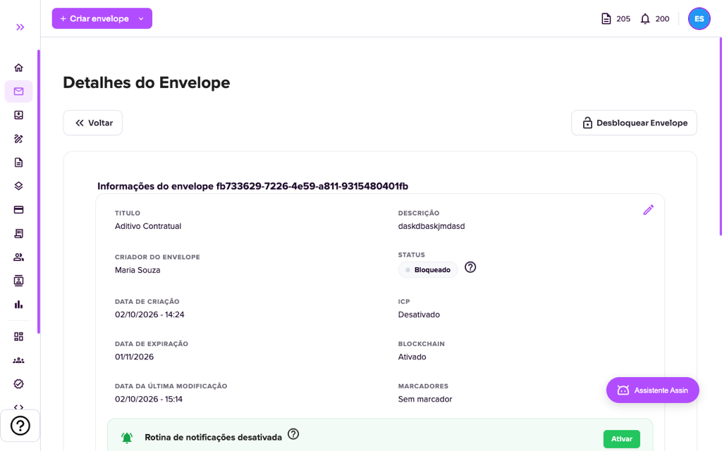
Task: Click the Detalhes do Envelope heading
Action: [147, 83]
